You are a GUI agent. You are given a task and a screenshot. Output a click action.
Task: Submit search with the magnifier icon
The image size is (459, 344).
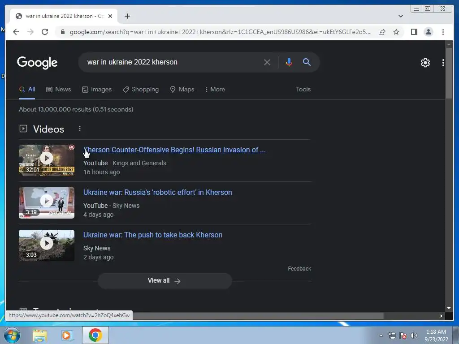[x=307, y=62]
